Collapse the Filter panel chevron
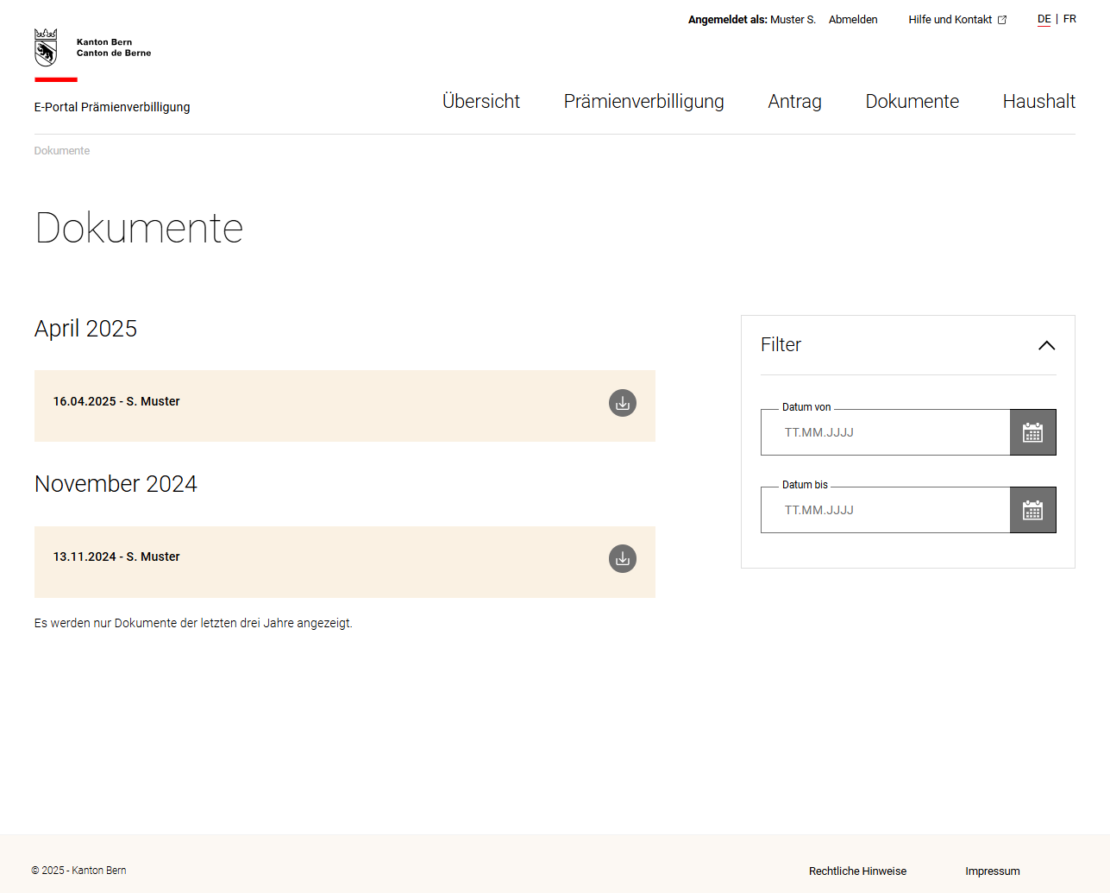Screen dimensions: 1110x893 click(x=1046, y=345)
